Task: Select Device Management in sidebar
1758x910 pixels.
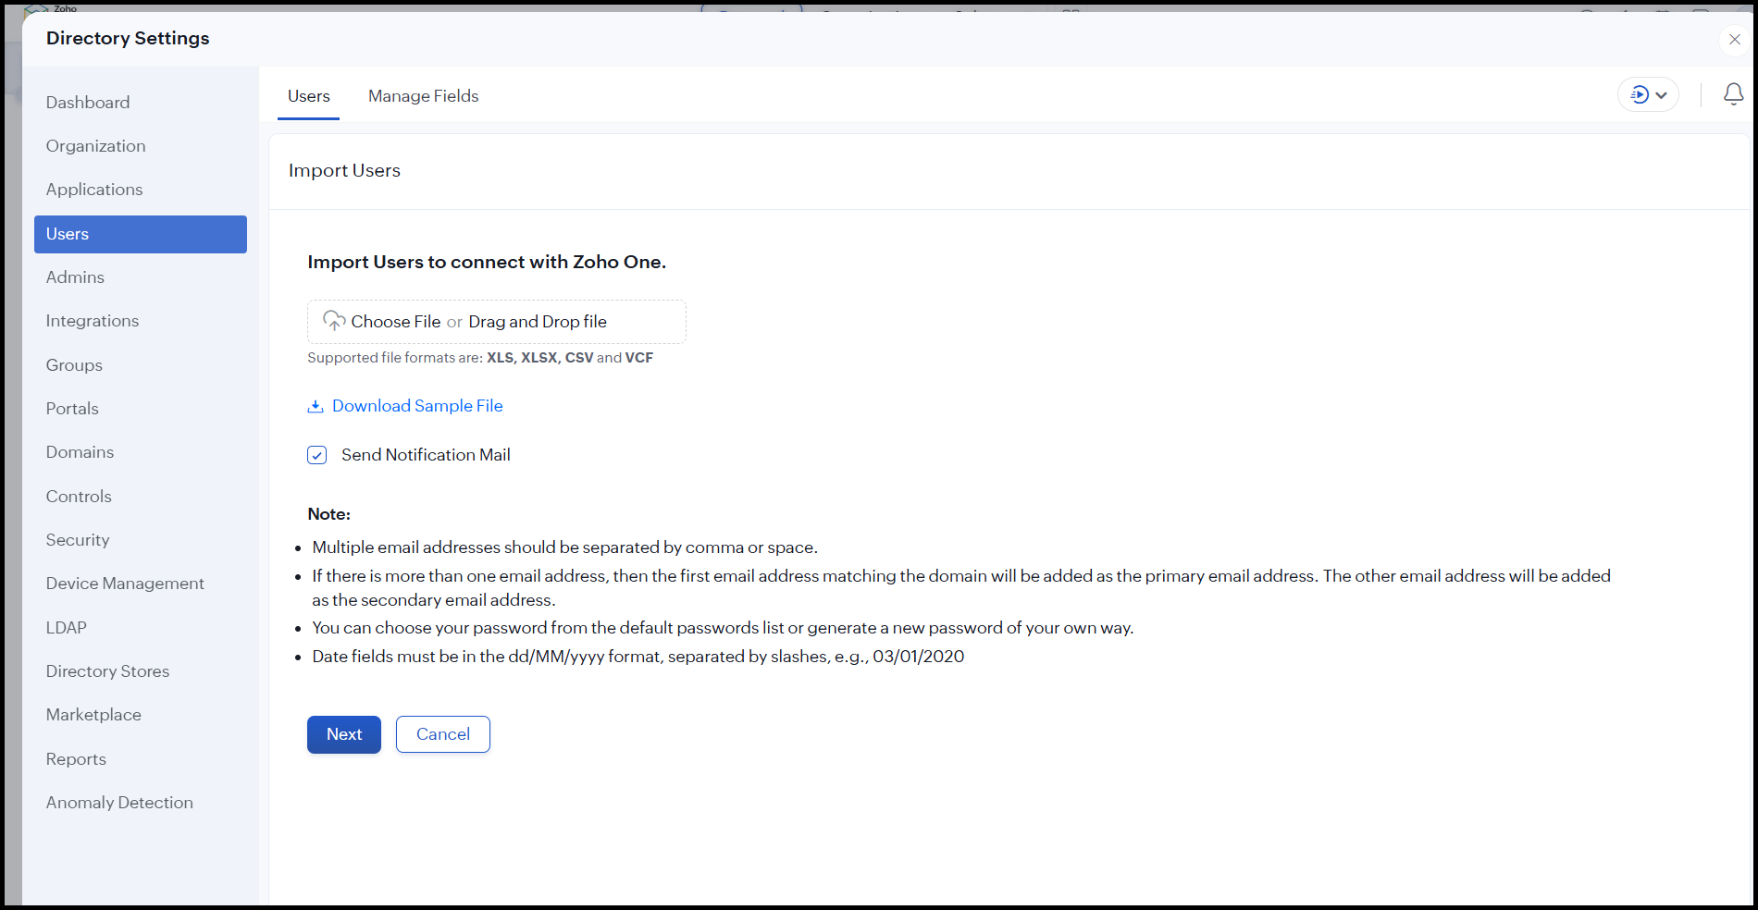Action: [125, 584]
